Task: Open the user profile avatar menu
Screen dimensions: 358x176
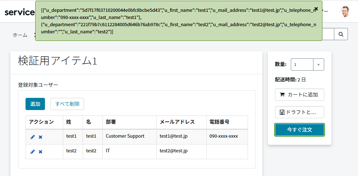Action: (345, 11)
